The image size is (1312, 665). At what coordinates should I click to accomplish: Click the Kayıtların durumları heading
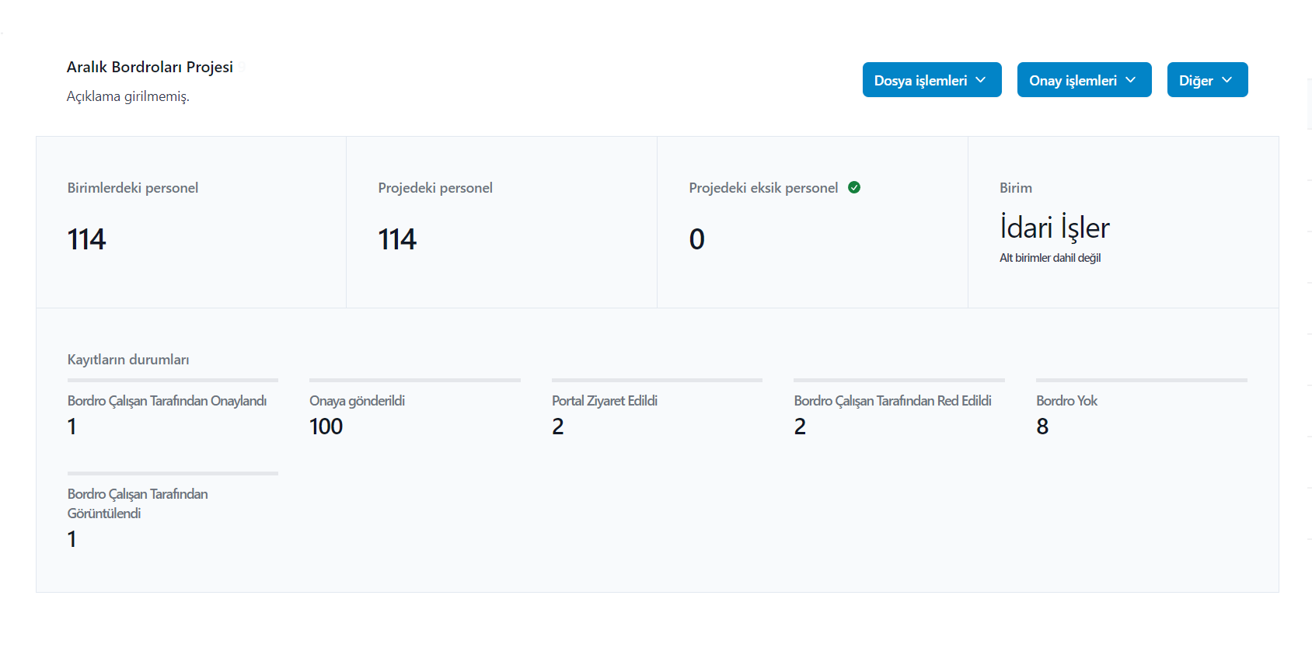(x=128, y=360)
